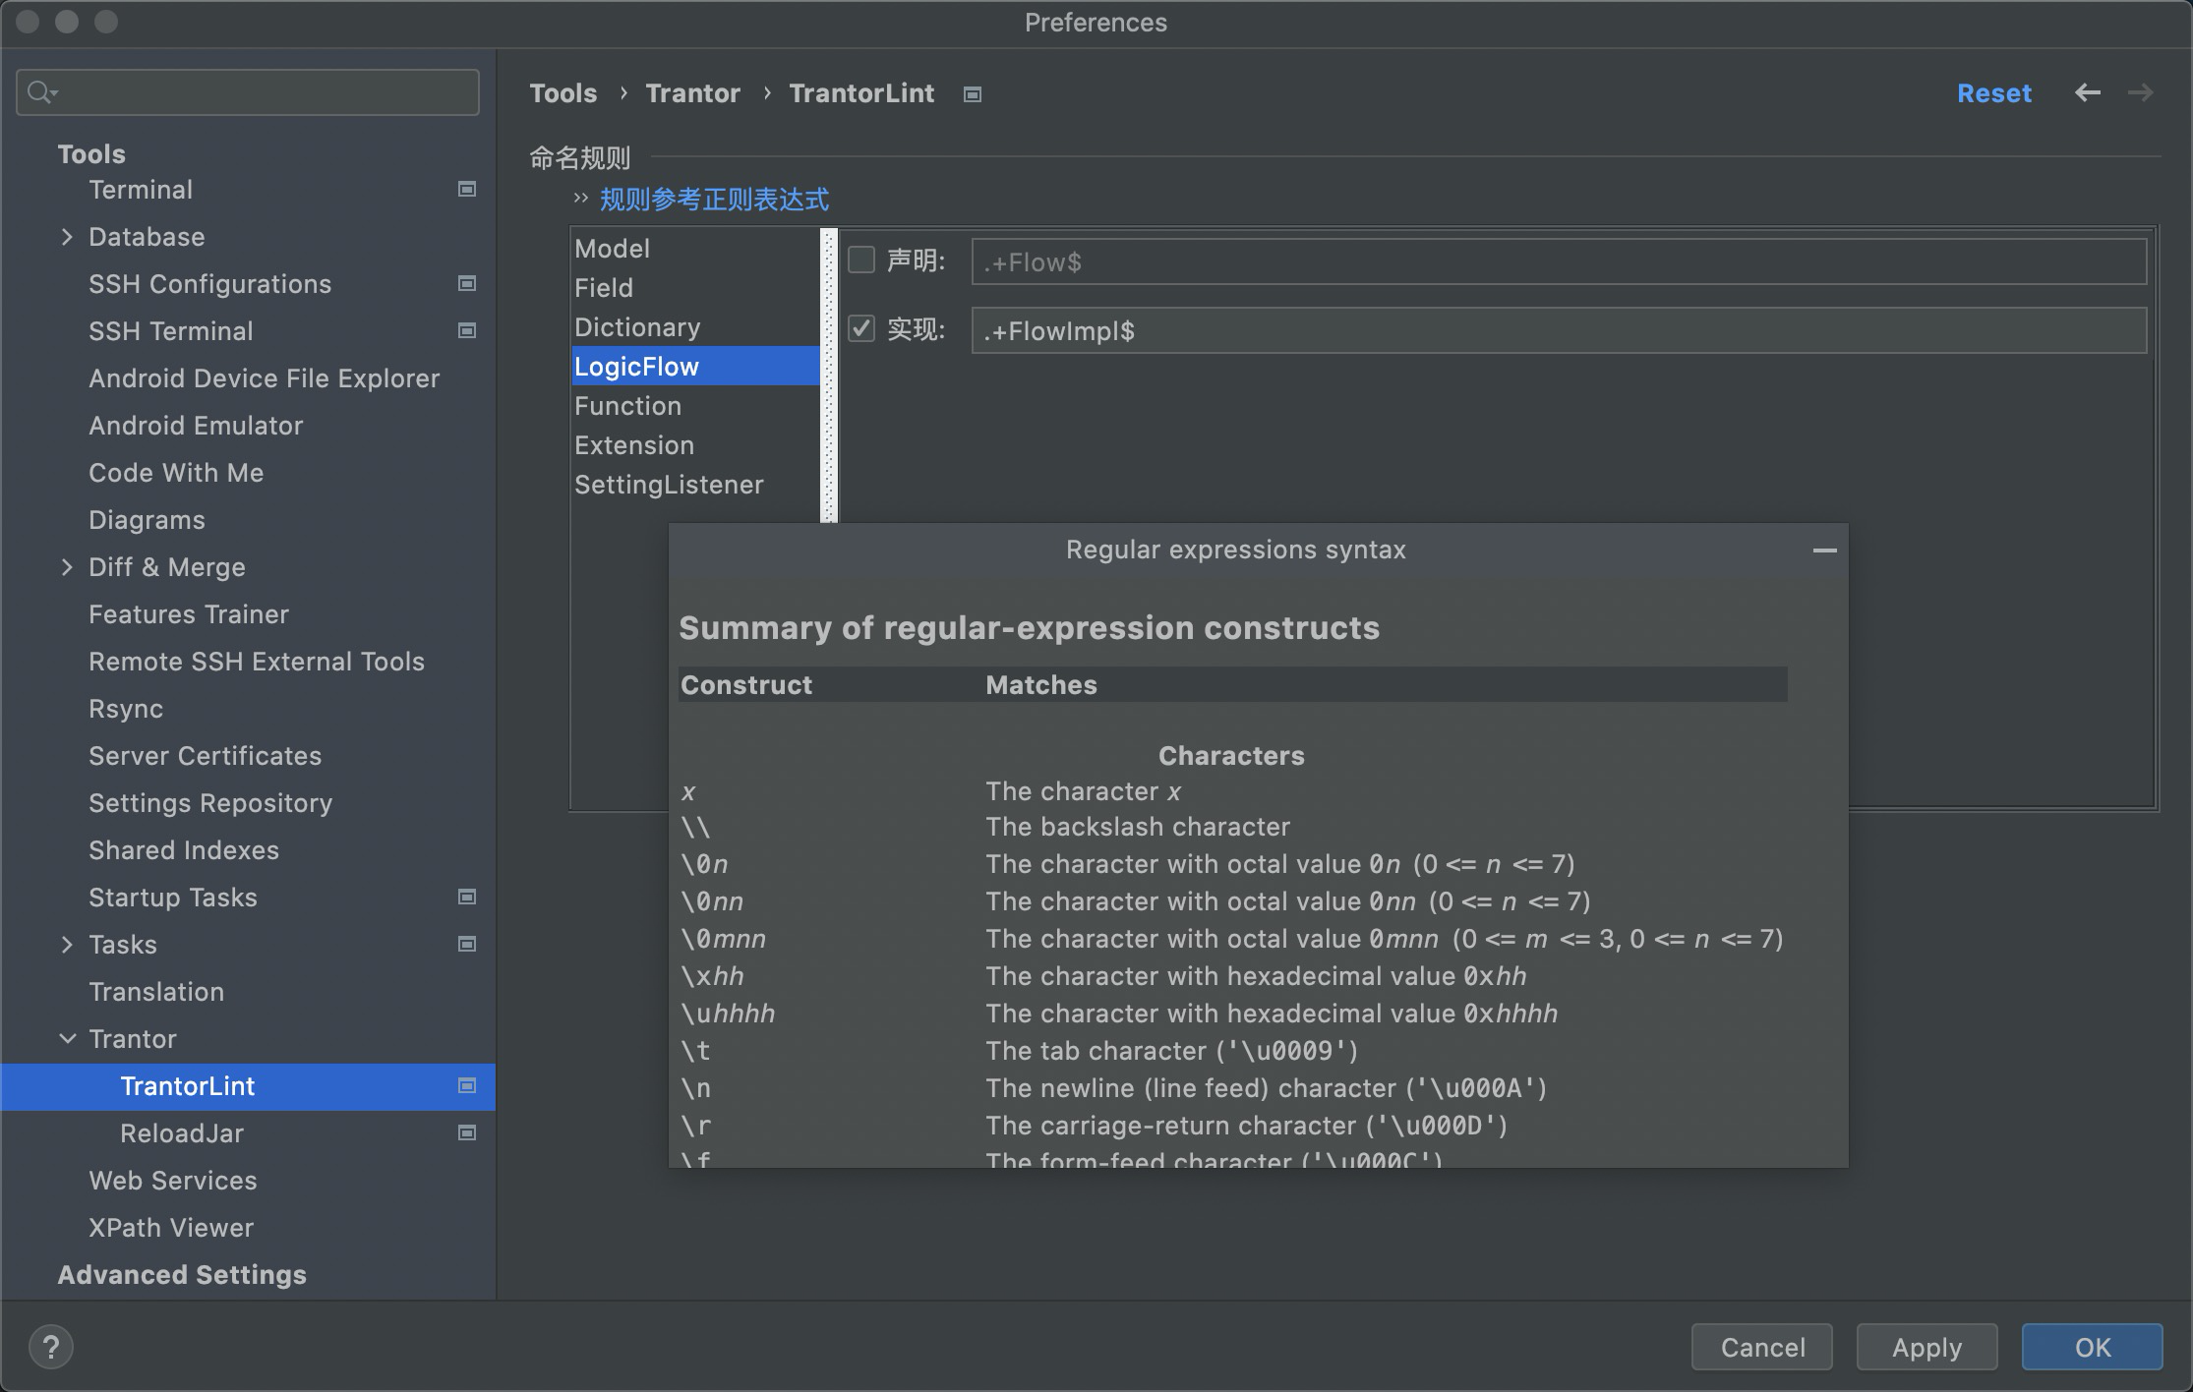Uncheck the 实现 checkbox
The width and height of the screenshot is (2193, 1392).
coord(861,328)
